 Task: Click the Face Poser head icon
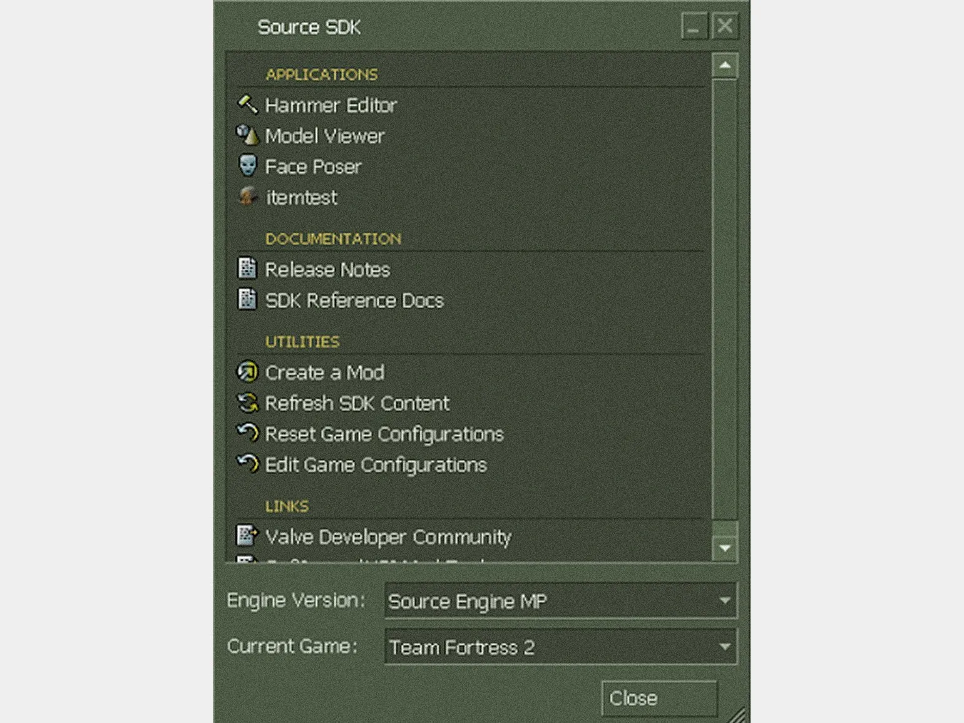pyautogui.click(x=248, y=166)
